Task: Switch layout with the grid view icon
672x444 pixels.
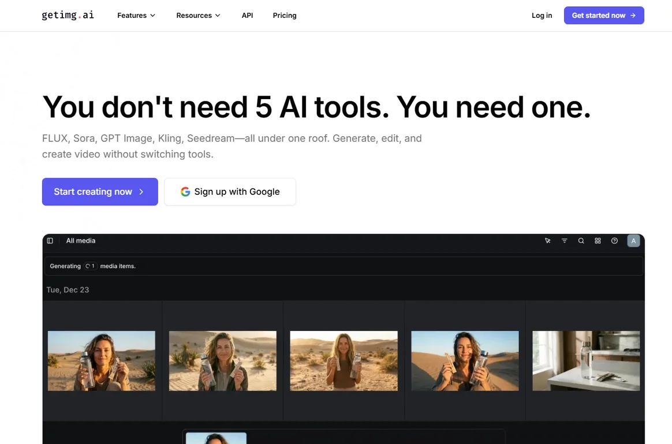Action: [598, 241]
